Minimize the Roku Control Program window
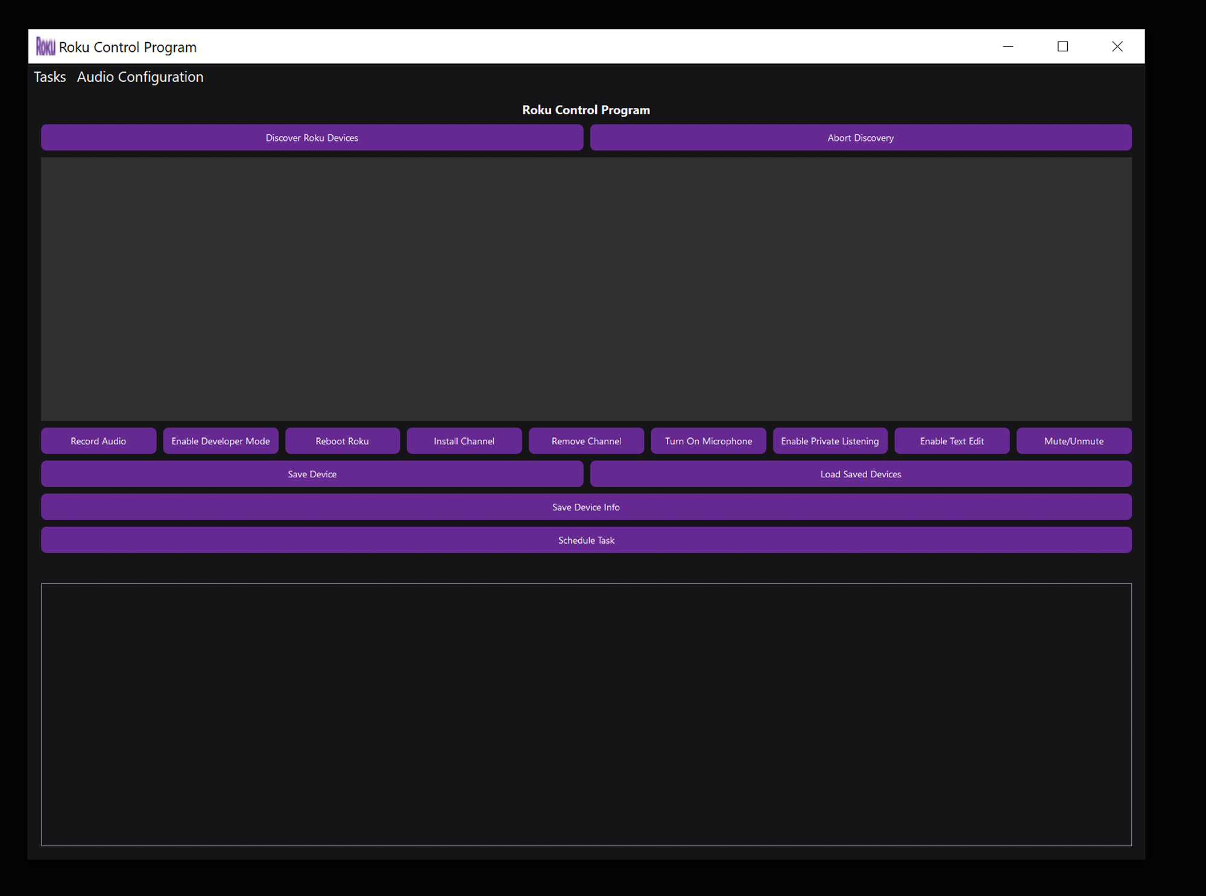1206x896 pixels. 1008,46
